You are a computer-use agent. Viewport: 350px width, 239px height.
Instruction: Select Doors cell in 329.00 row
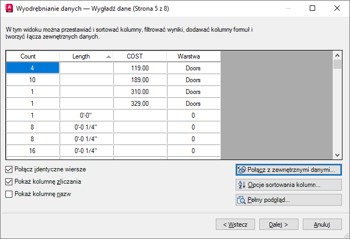click(x=194, y=104)
